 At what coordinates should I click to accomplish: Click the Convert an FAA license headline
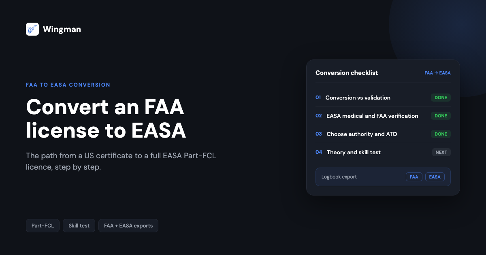tap(106, 119)
